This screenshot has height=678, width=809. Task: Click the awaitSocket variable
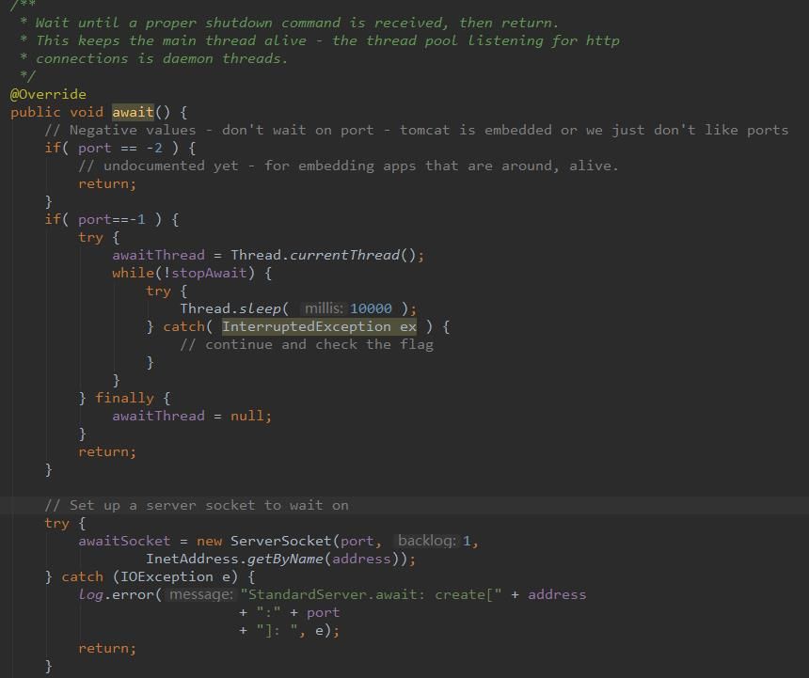(x=124, y=541)
